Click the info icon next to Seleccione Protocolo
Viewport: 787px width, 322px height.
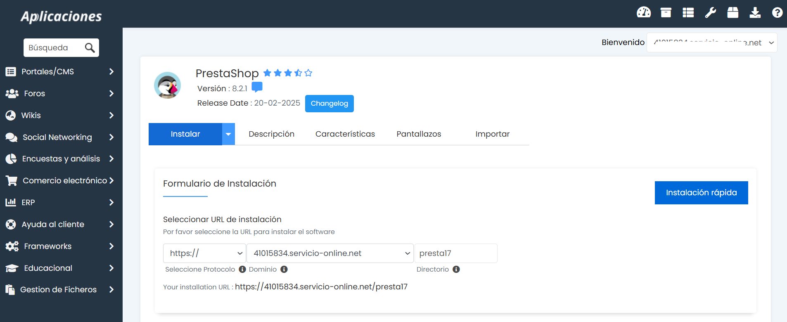coord(242,269)
